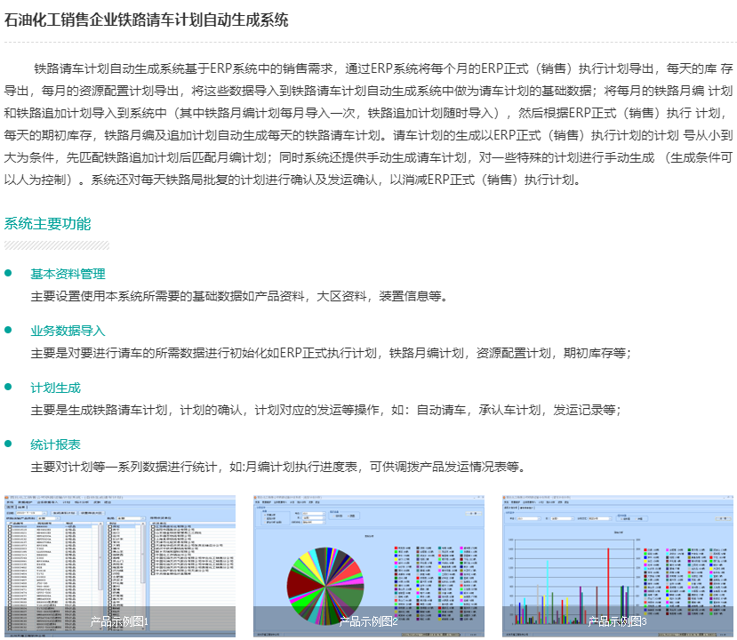The width and height of the screenshot is (737, 640).
Task: Select the 基本资料管理 feature heading
Action: (68, 274)
